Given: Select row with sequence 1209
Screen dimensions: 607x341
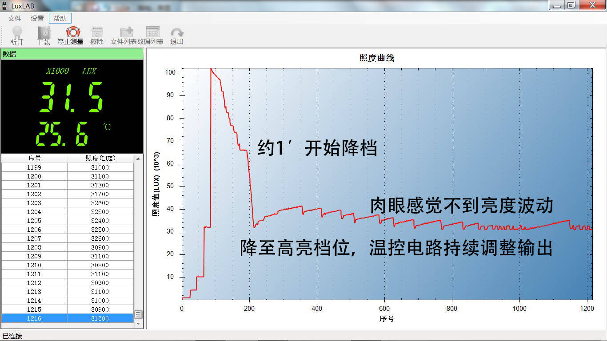Looking at the screenshot, I should click(68, 256).
